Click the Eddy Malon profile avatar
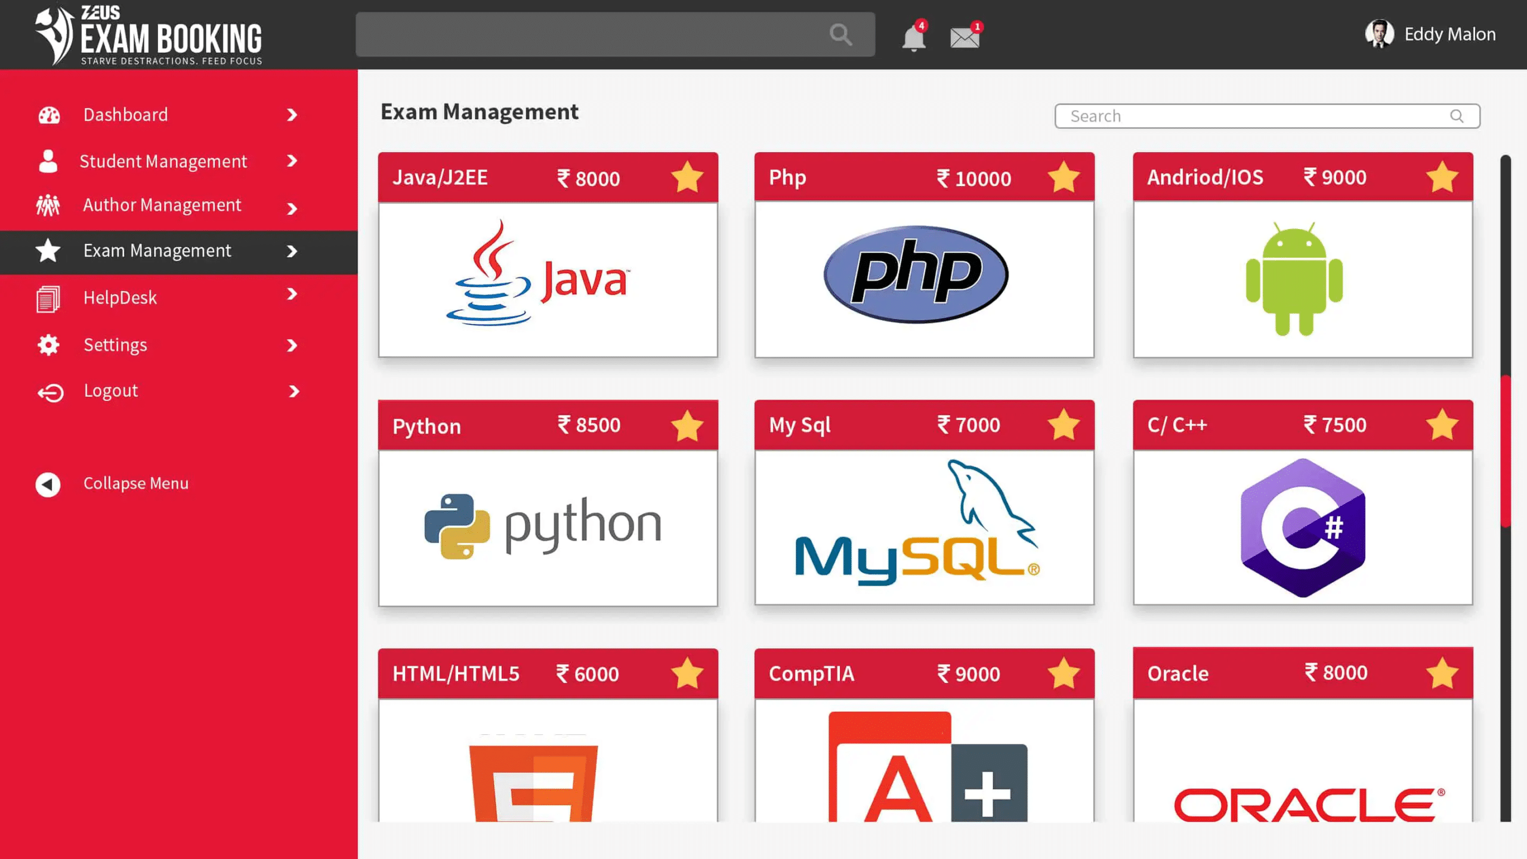The image size is (1527, 859). coord(1379,34)
